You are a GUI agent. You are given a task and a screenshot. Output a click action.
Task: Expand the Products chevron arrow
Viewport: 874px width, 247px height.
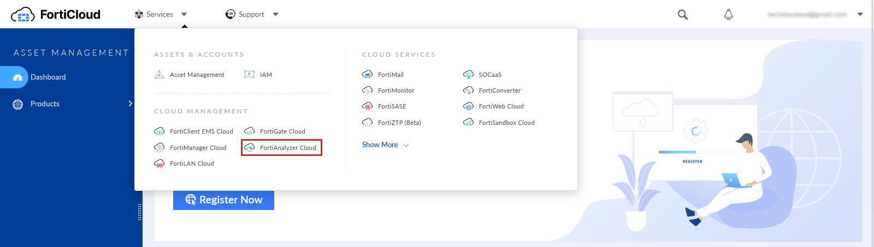pyautogui.click(x=130, y=104)
